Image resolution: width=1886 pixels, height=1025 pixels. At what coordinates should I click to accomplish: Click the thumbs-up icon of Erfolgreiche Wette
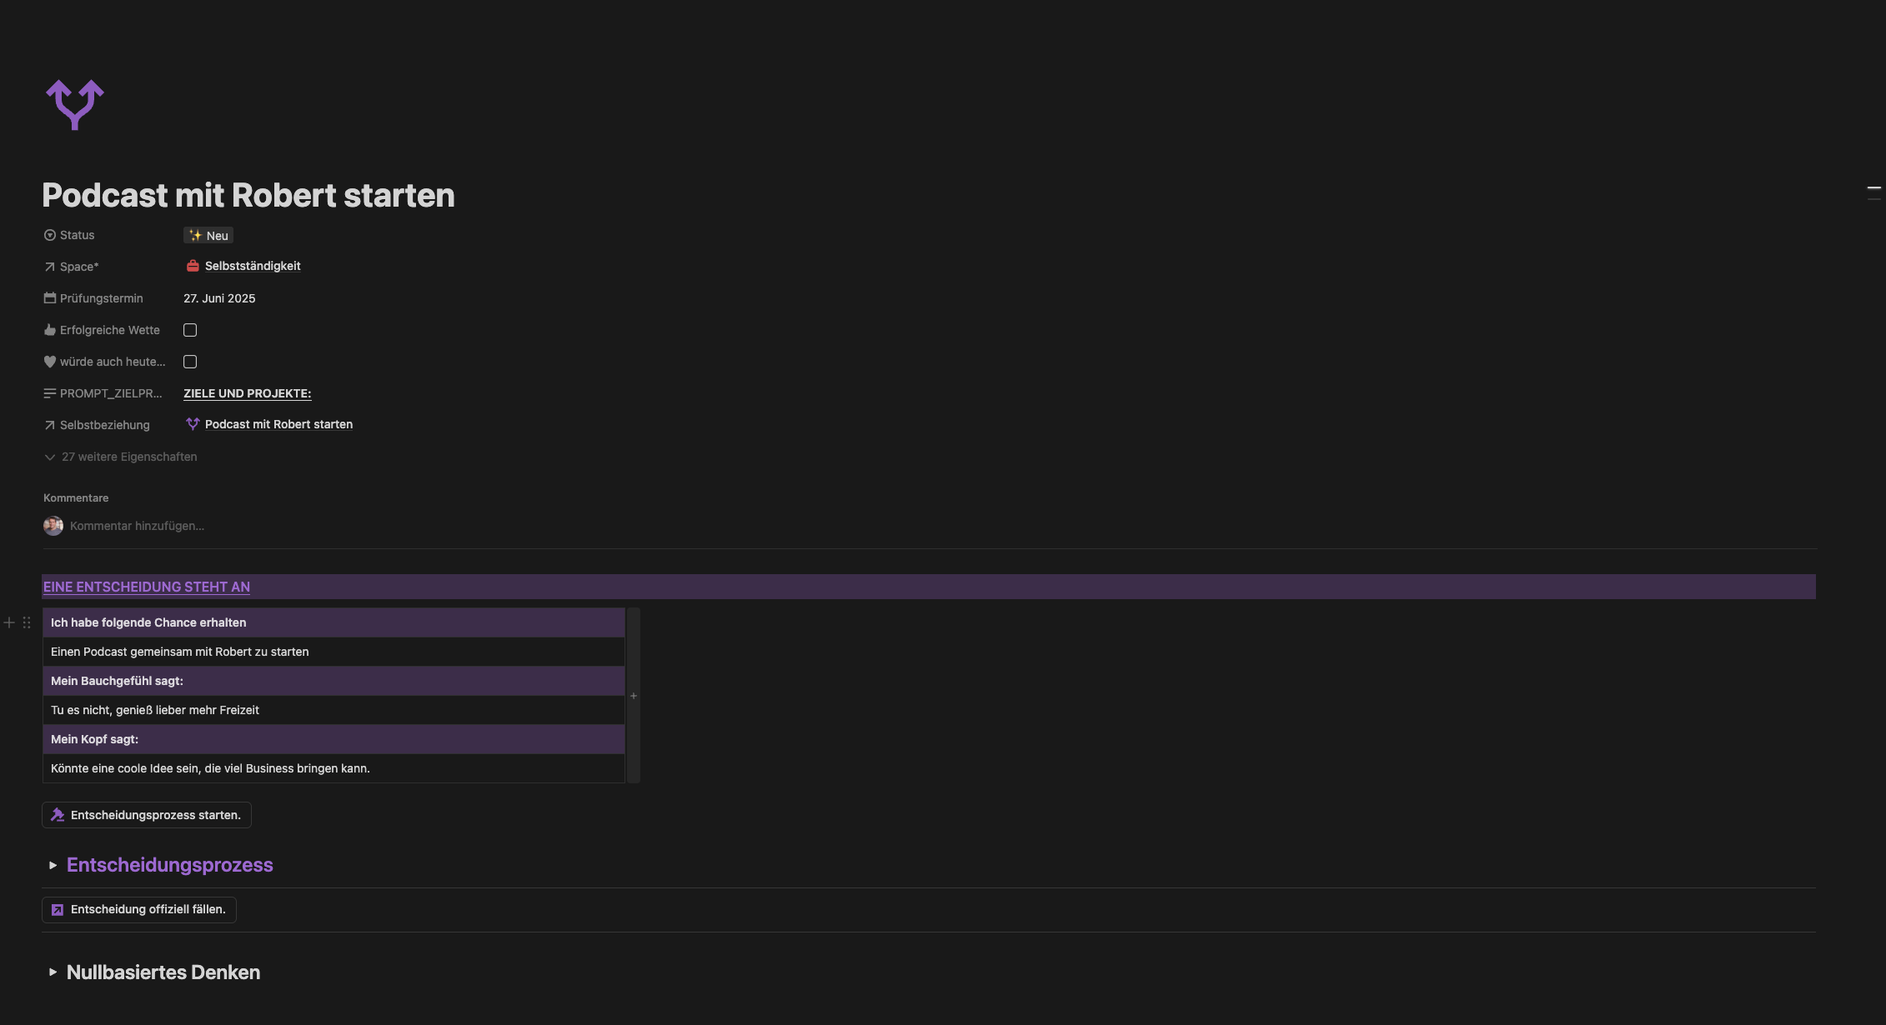coord(50,330)
